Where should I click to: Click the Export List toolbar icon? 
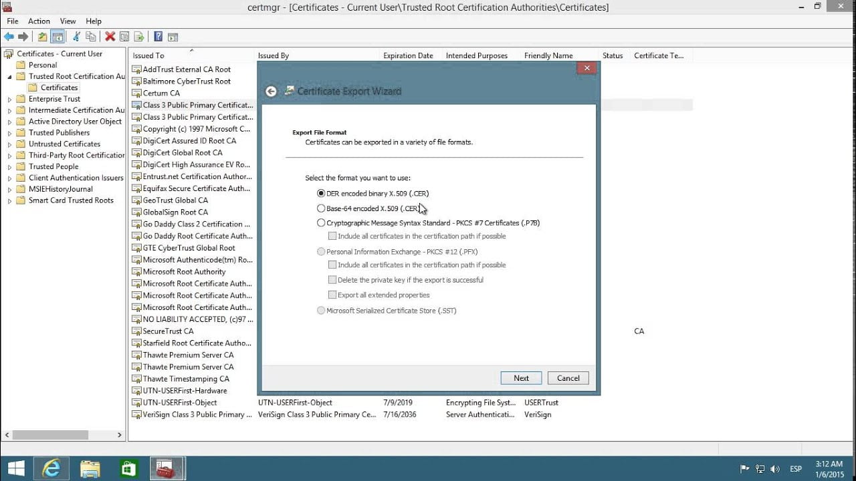[x=139, y=36]
